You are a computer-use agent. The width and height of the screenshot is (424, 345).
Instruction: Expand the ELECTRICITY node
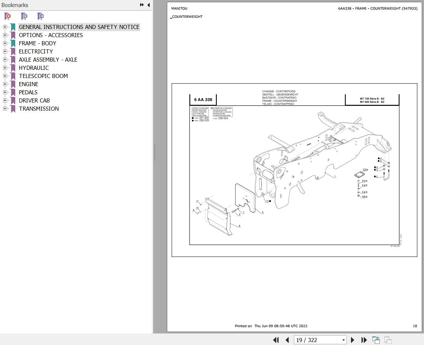5,51
